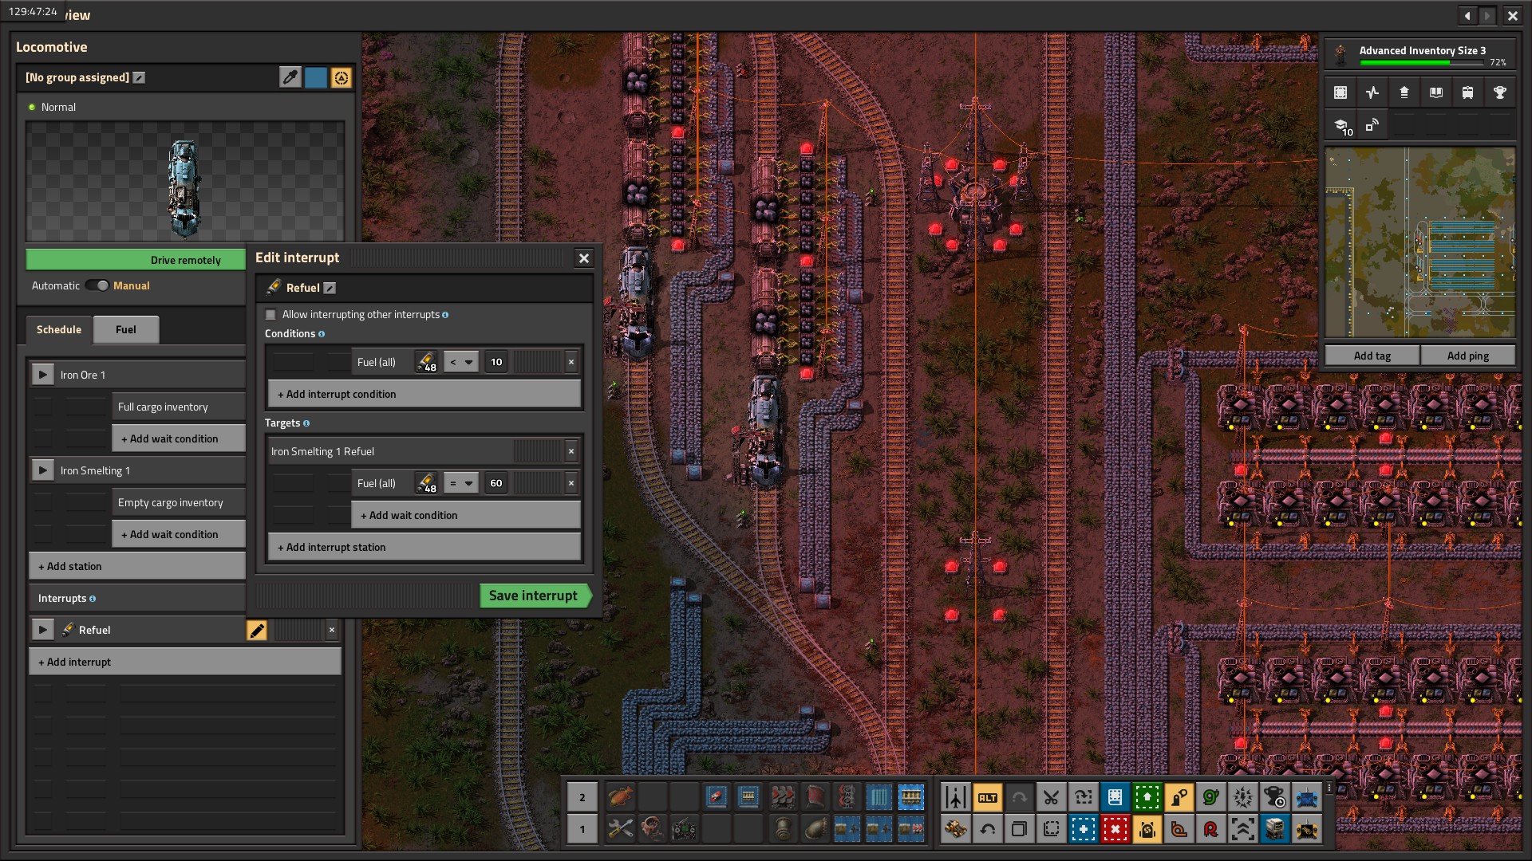This screenshot has height=861, width=1532.
Task: Click the blue train color swatch
Action: pyautogui.click(x=316, y=77)
